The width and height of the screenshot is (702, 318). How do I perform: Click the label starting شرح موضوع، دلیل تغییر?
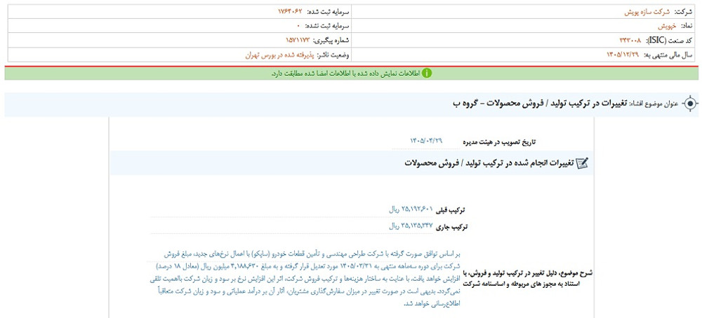coord(529,277)
